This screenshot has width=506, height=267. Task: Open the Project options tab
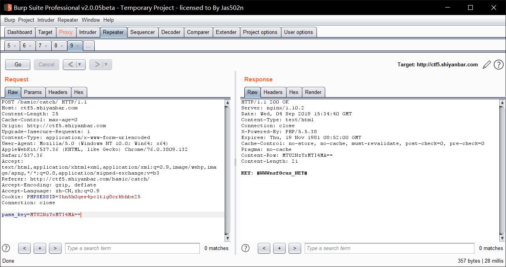tap(260, 32)
